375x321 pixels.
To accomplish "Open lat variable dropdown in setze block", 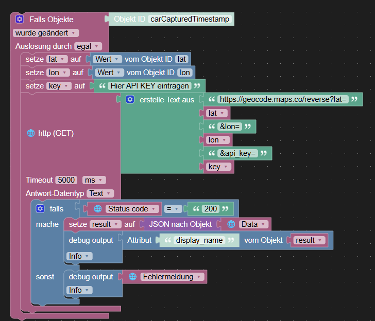I will [57, 59].
